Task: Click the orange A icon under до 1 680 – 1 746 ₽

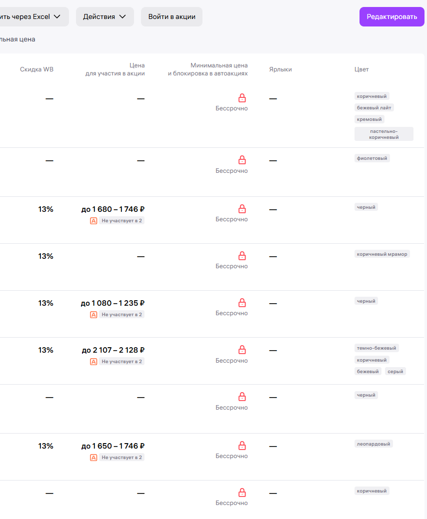Action: click(93, 220)
